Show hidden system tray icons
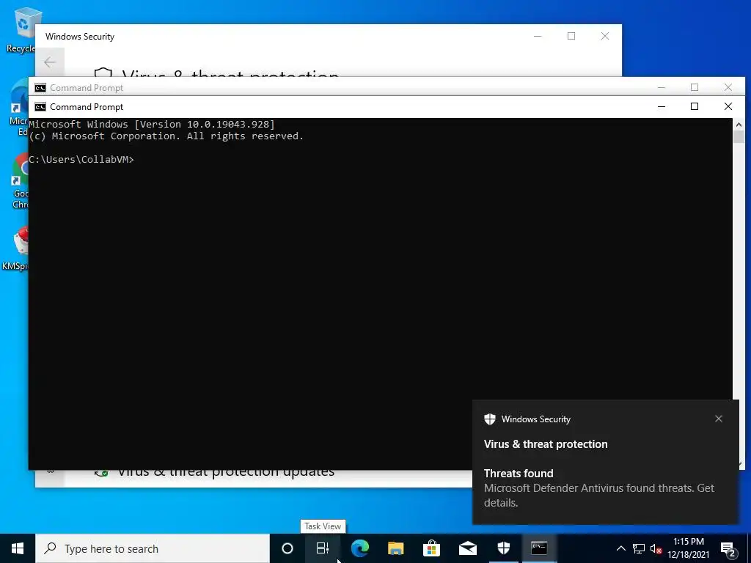 pyautogui.click(x=620, y=548)
